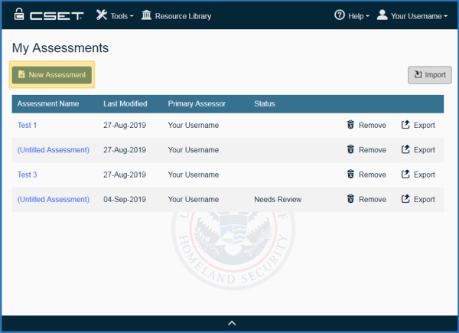Viewport: 459px width, 333px height.
Task: Sort by the Last Modified column header
Action: tap(125, 103)
